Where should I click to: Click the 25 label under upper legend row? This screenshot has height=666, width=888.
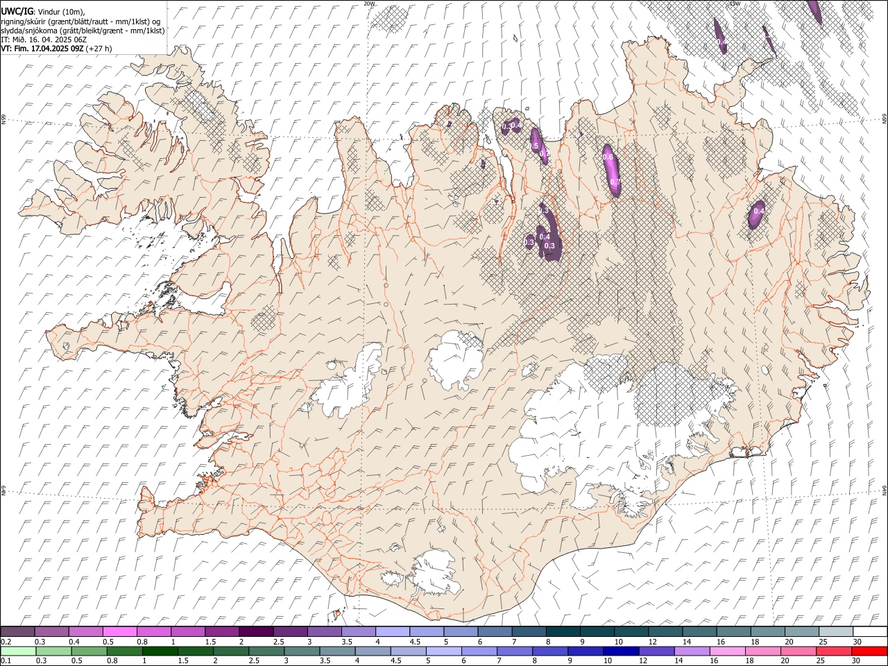(x=823, y=641)
